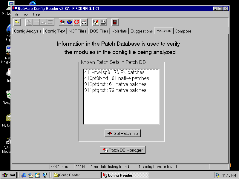Viewport: 239px width, 179px height.
Task: Launch Outlook Express from quick launch
Action: [31, 175]
